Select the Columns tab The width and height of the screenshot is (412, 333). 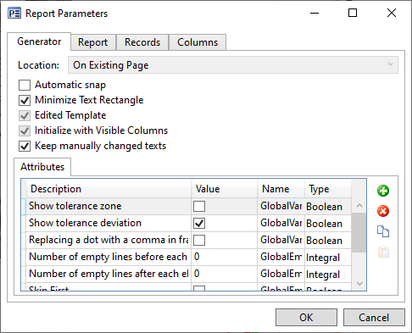pyautogui.click(x=198, y=42)
